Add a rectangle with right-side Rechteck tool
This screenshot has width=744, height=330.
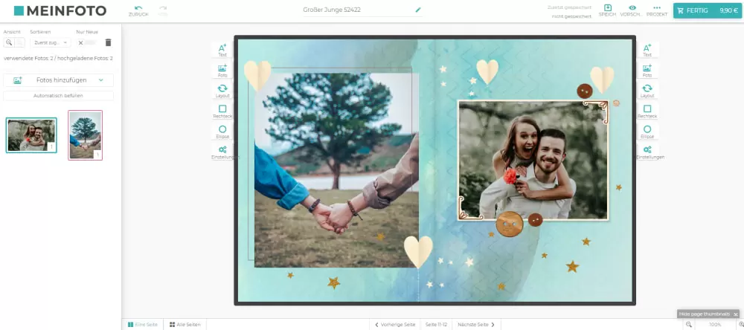(x=647, y=111)
